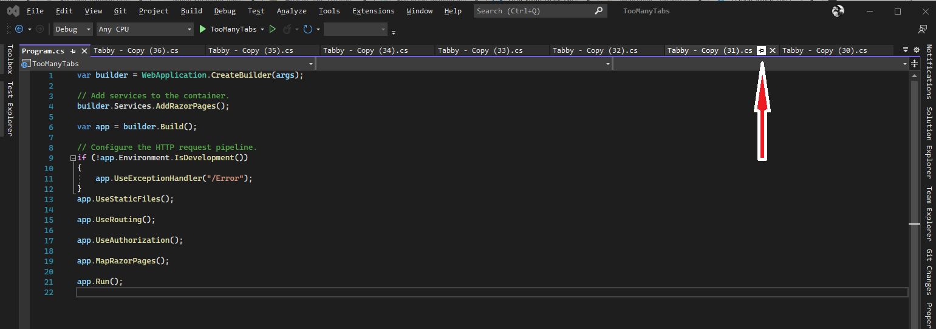This screenshot has height=329, width=936.
Task: Click the Send Feedback icon
Action: (x=923, y=29)
